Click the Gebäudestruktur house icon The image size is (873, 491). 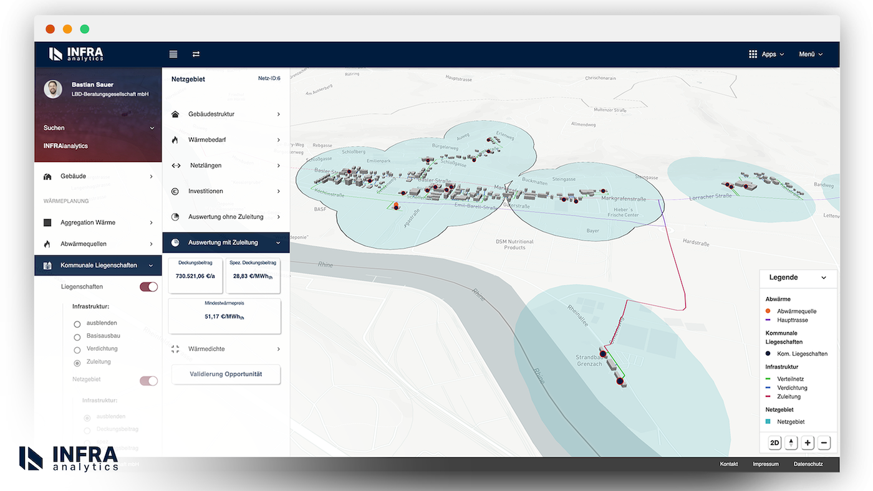175,114
